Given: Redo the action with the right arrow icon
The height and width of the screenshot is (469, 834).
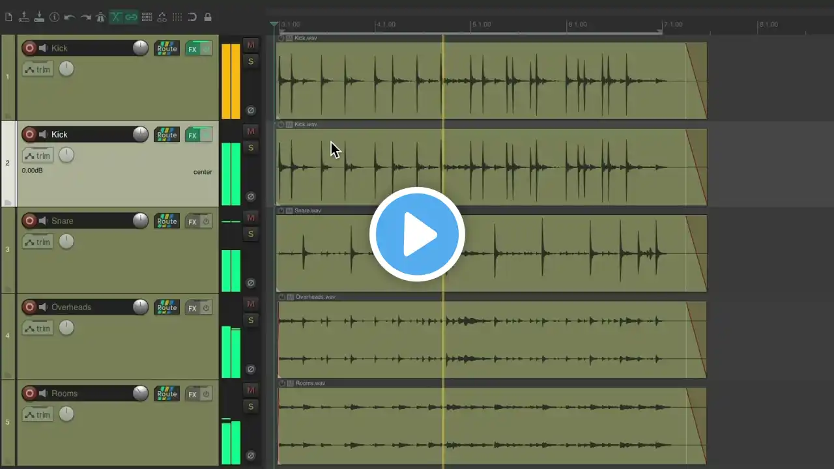Looking at the screenshot, I should 85,17.
